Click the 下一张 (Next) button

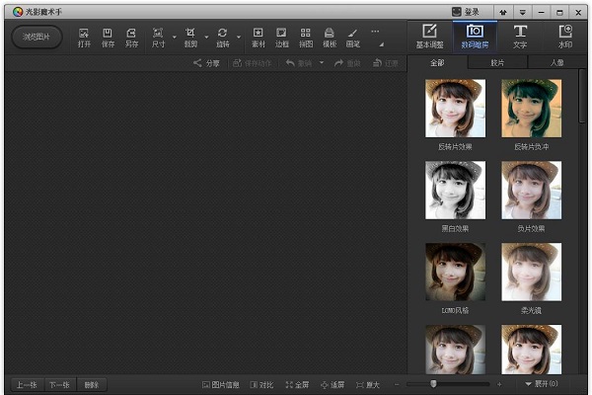tap(60, 384)
